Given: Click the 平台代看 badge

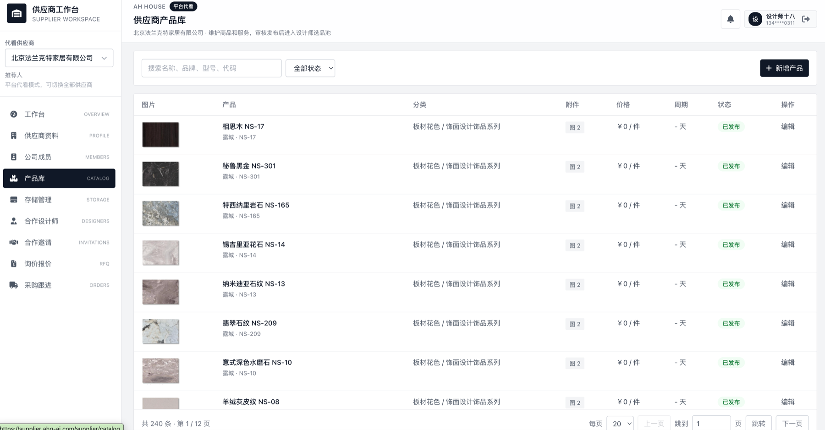Looking at the screenshot, I should tap(183, 6).
